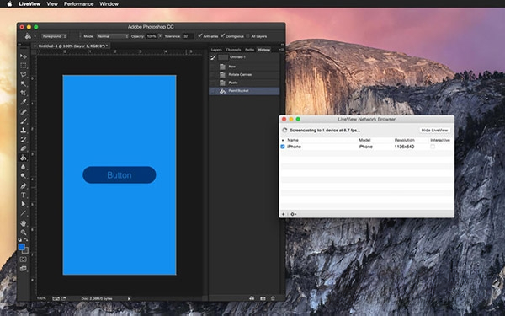Reset default foreground and background colors
The width and height of the screenshot is (505, 316).
point(20,239)
